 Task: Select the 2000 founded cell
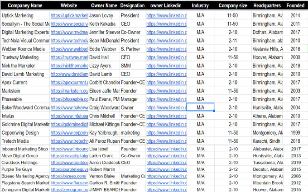click(x=295, y=57)
